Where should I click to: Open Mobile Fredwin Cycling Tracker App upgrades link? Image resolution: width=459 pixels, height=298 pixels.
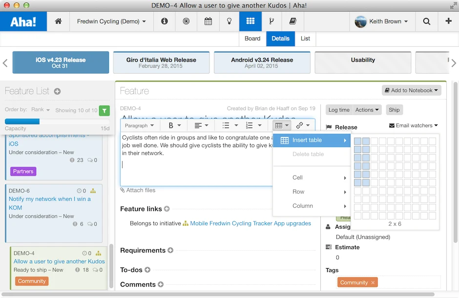coord(250,223)
